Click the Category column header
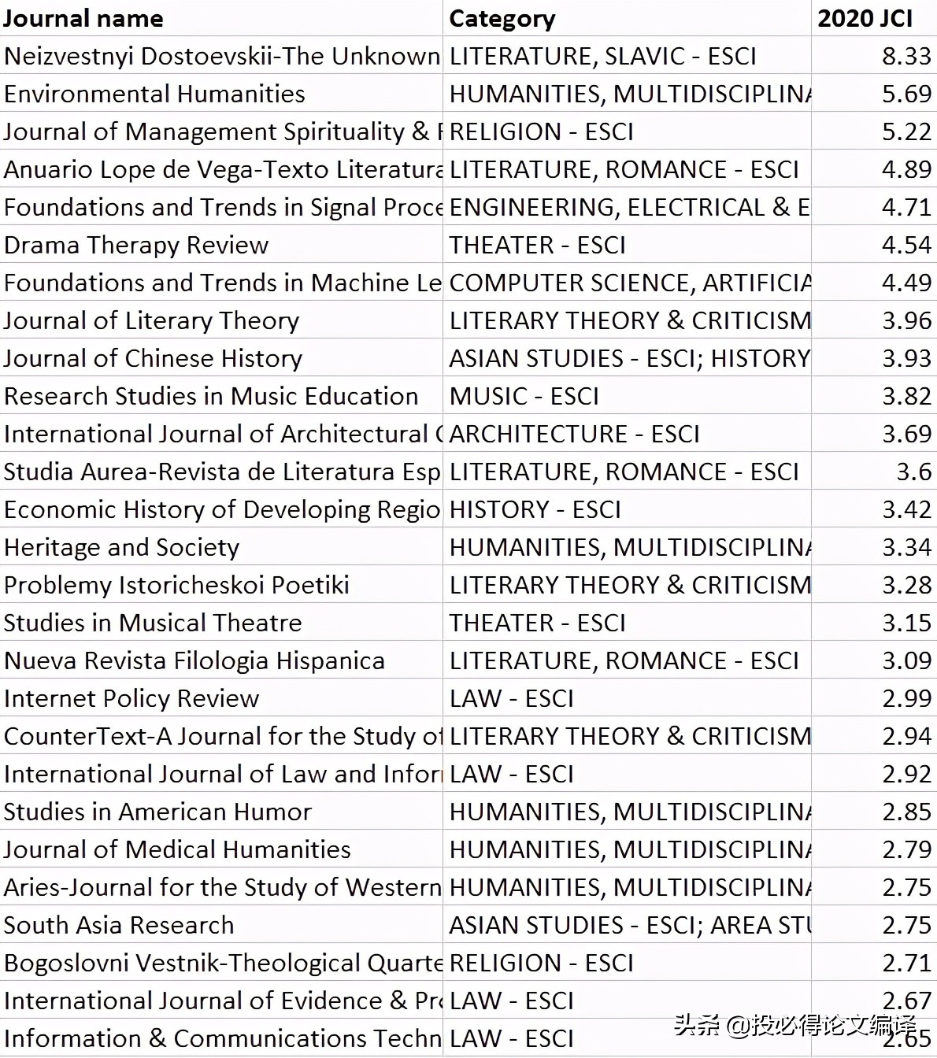Screen dimensions: 937x1058 click(502, 18)
